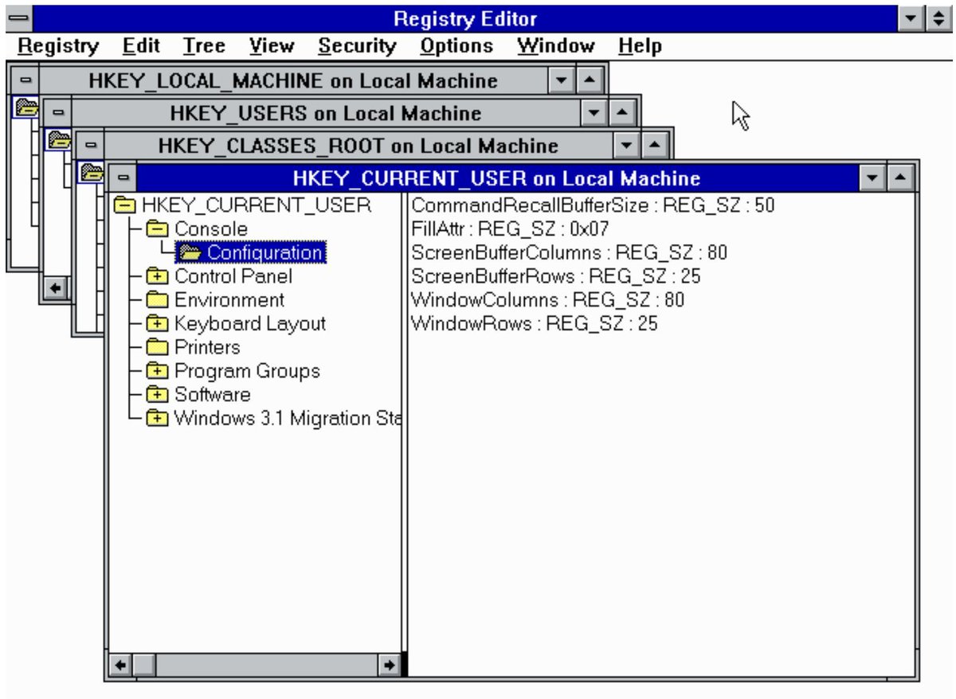Open the Registry menu
The image size is (956, 699).
point(58,46)
